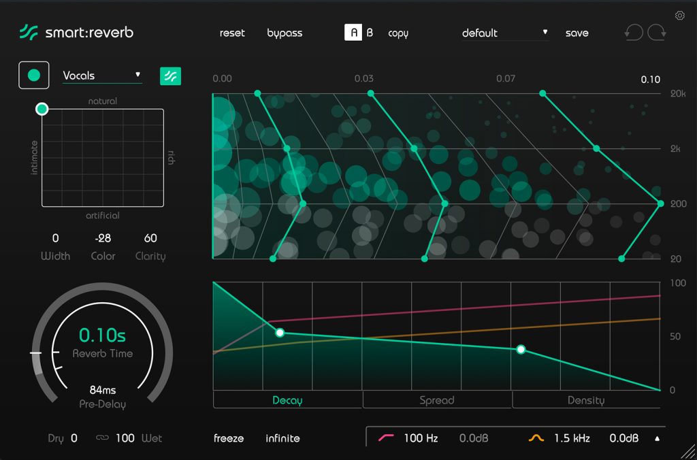Click the green record-style learn button
Image resolution: width=697 pixels, height=460 pixels.
33,75
